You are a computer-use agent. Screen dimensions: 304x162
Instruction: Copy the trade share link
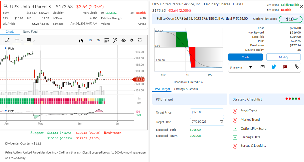297,66
